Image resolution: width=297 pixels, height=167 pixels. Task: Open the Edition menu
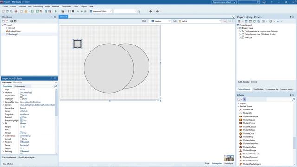coord(13,6)
